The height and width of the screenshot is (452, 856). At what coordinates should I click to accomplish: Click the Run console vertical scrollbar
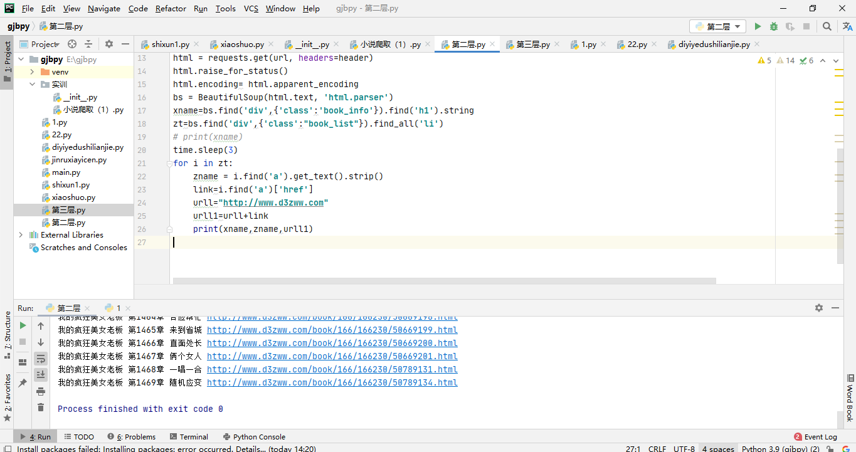click(x=840, y=419)
